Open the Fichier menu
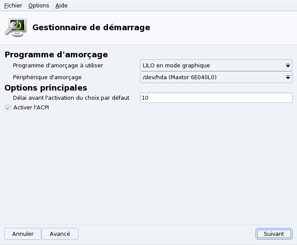 (13, 6)
